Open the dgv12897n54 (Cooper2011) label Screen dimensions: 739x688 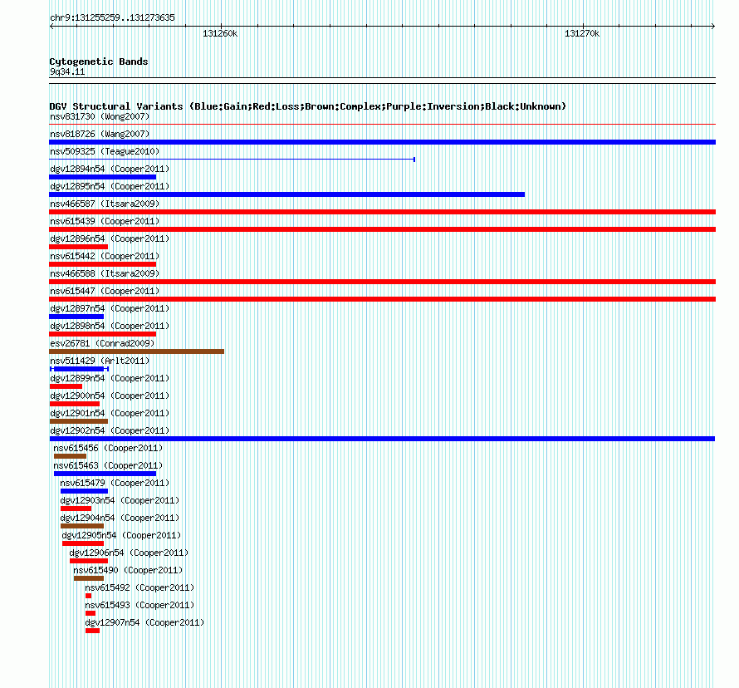(110, 308)
